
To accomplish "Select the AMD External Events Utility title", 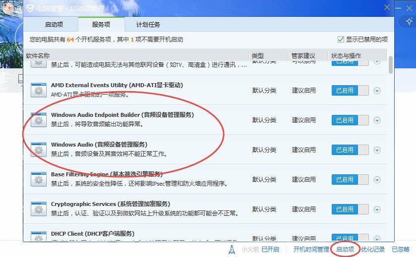I will (x=117, y=85).
